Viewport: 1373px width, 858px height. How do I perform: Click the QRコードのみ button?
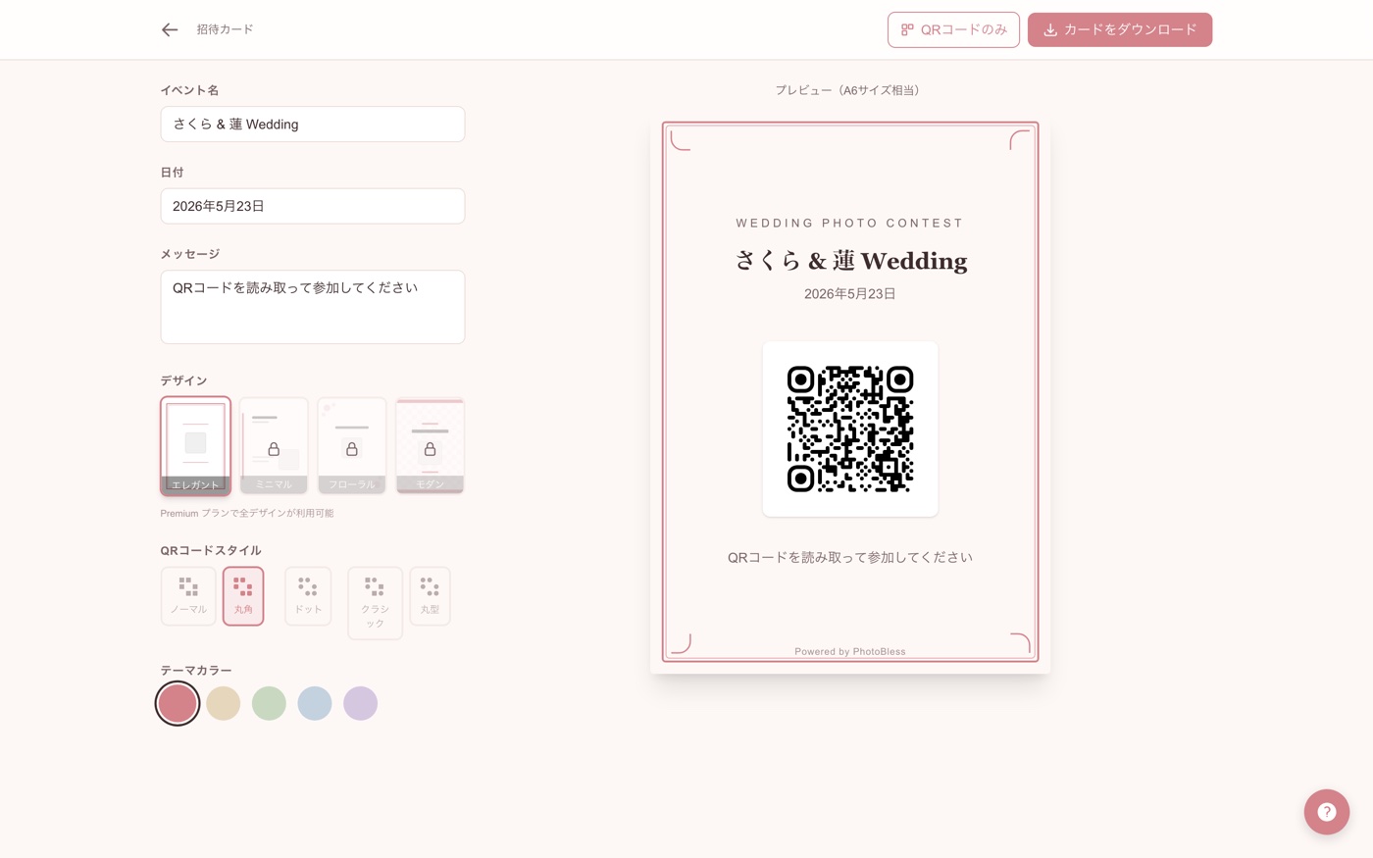pyautogui.click(x=953, y=29)
